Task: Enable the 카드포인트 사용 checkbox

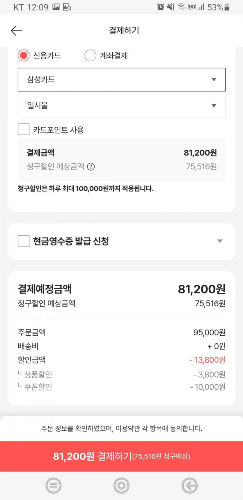Action: [x=24, y=129]
